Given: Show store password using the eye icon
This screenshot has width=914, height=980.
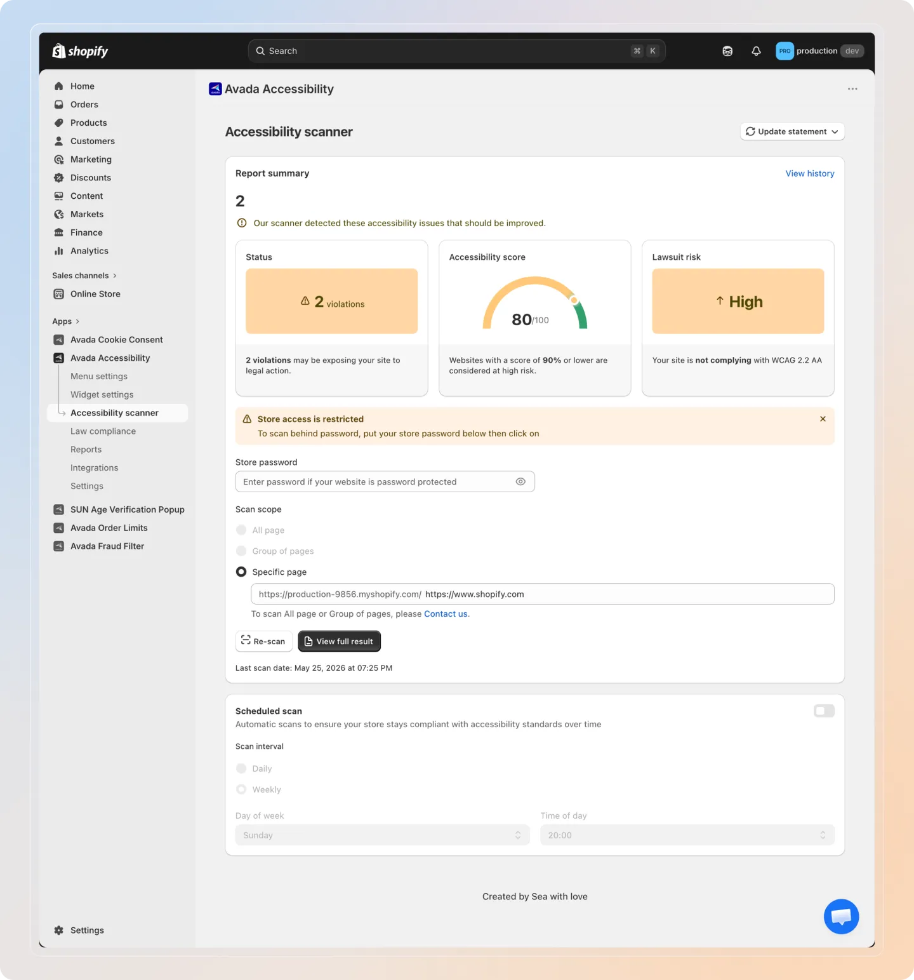Looking at the screenshot, I should (x=520, y=481).
